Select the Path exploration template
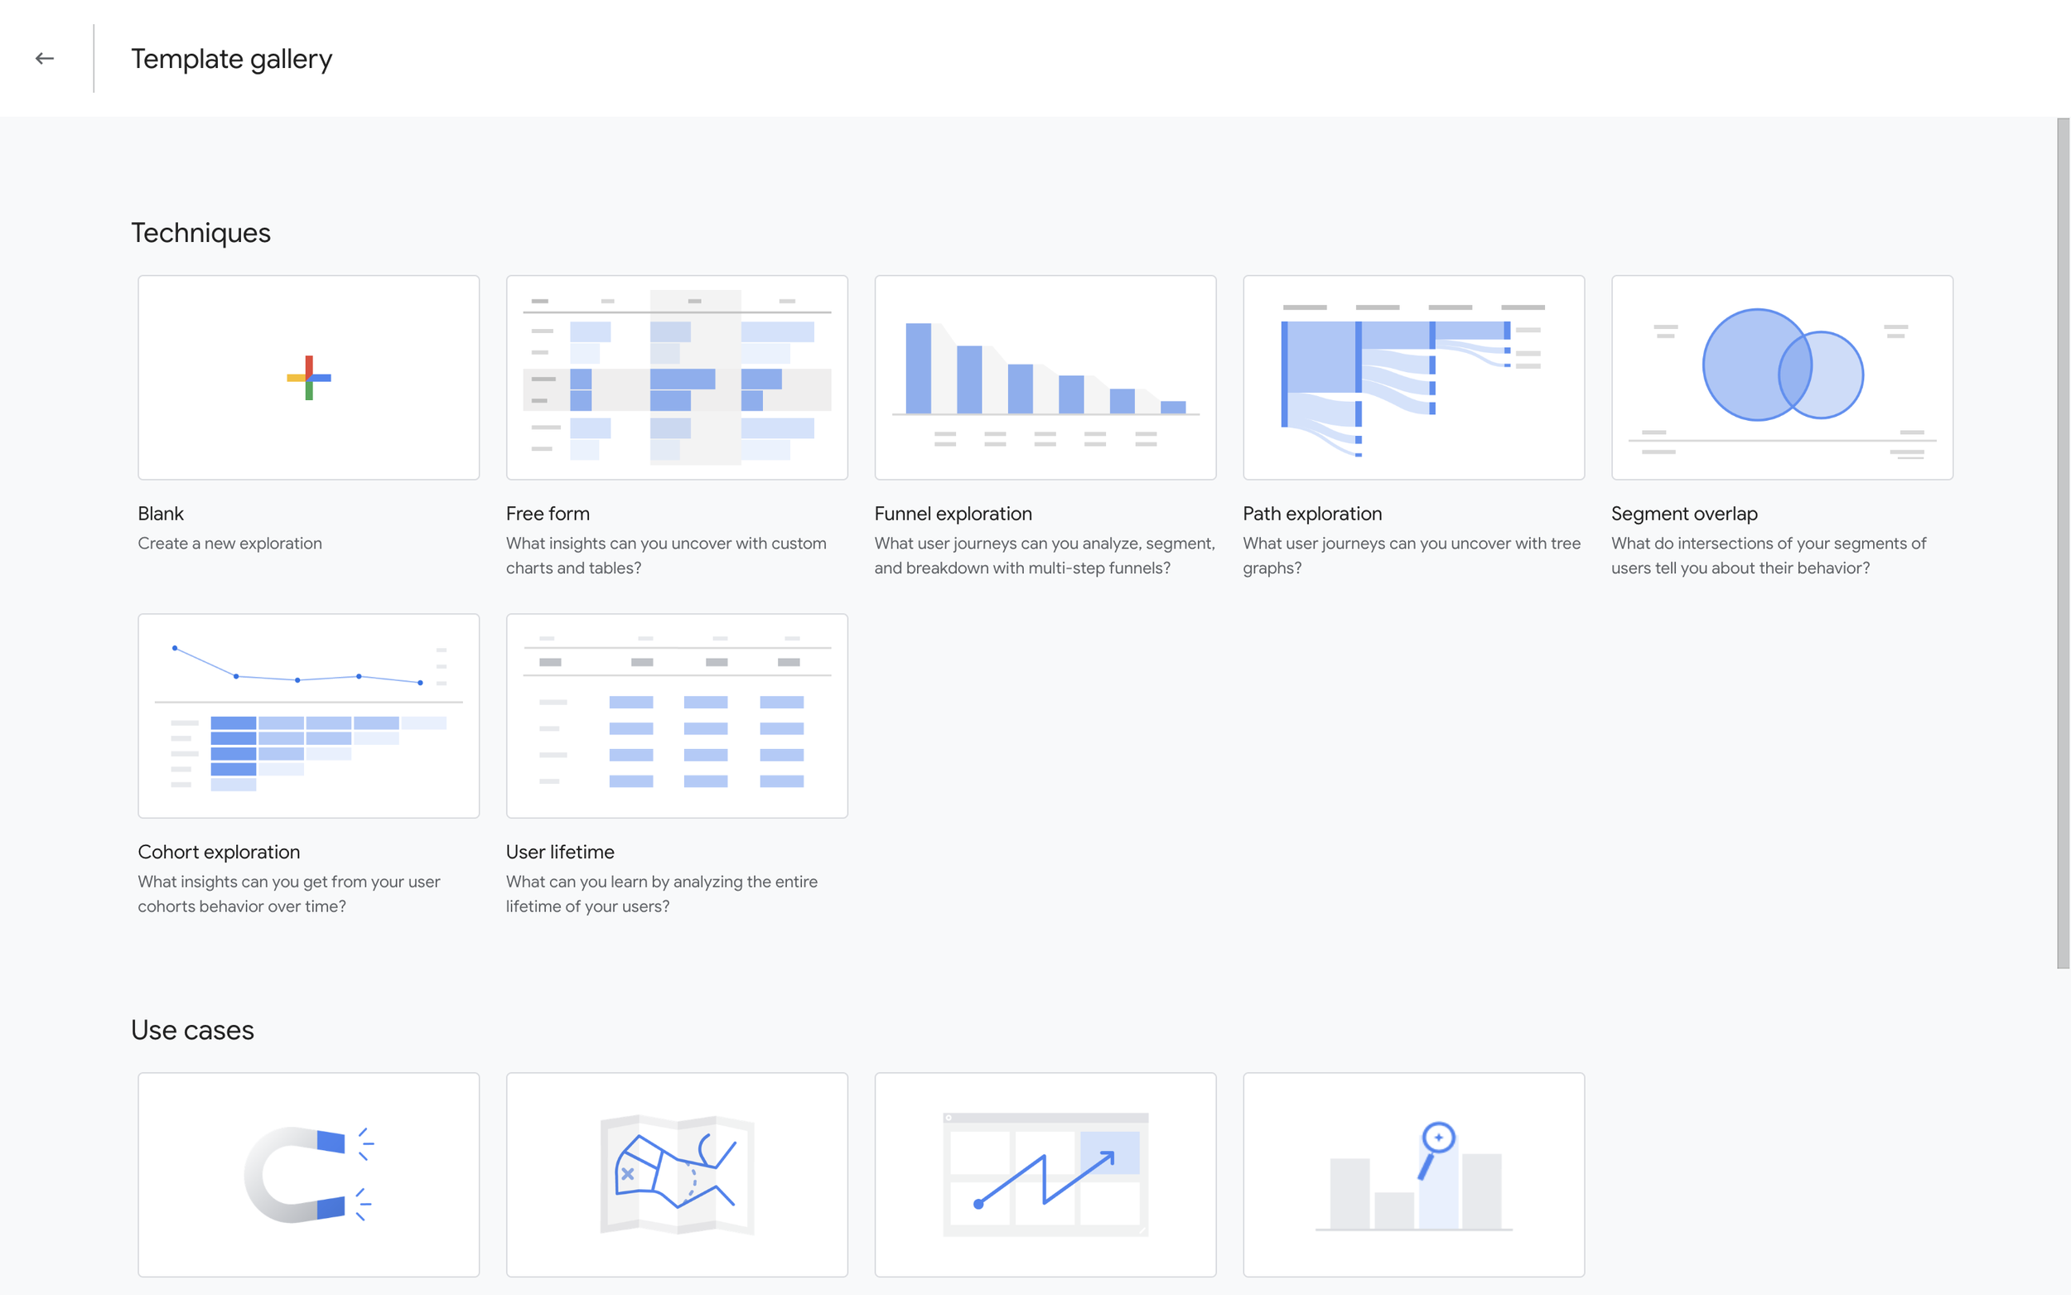This screenshot has height=1295, width=2071. click(x=1412, y=377)
